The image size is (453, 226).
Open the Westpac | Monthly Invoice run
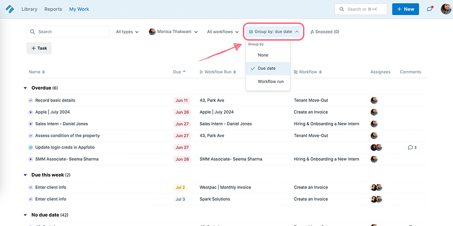click(225, 187)
